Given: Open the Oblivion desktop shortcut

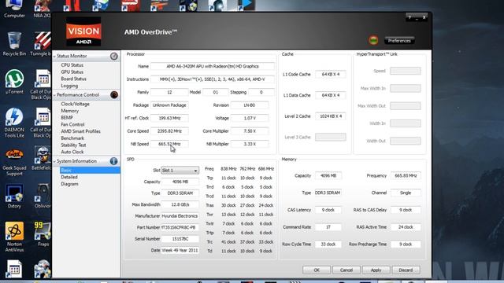Looking at the screenshot, I should point(43,196).
